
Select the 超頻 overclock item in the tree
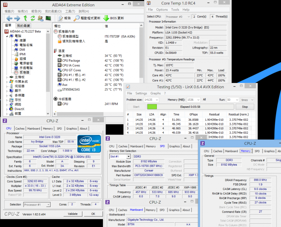tap(23, 59)
